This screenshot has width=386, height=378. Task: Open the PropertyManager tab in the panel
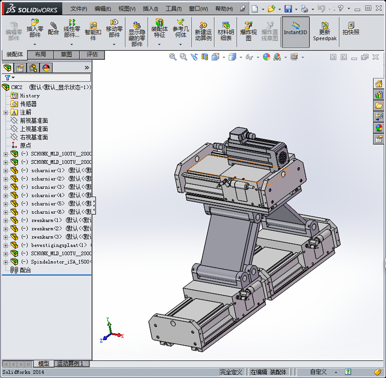coord(20,68)
